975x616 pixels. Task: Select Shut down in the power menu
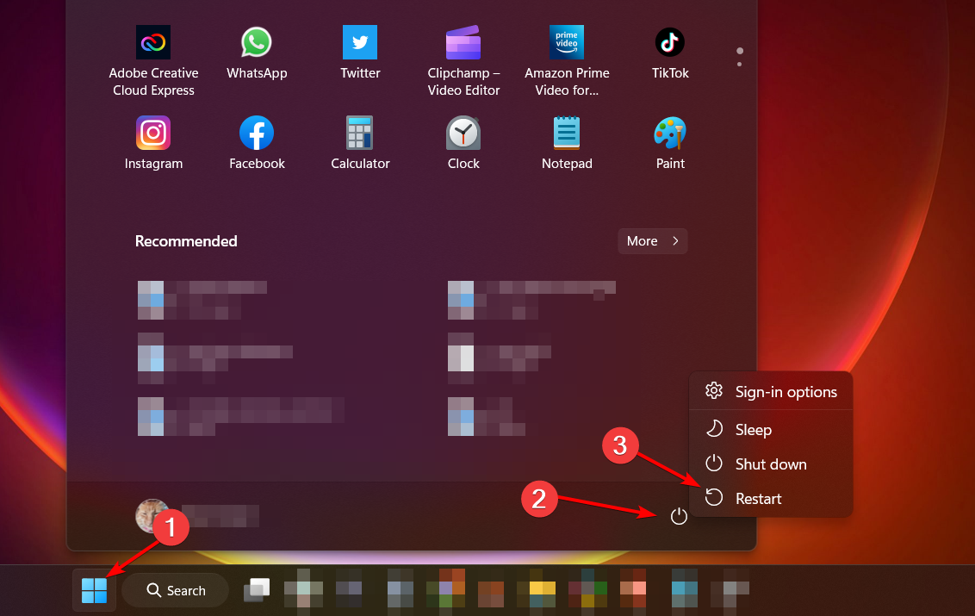tap(771, 464)
